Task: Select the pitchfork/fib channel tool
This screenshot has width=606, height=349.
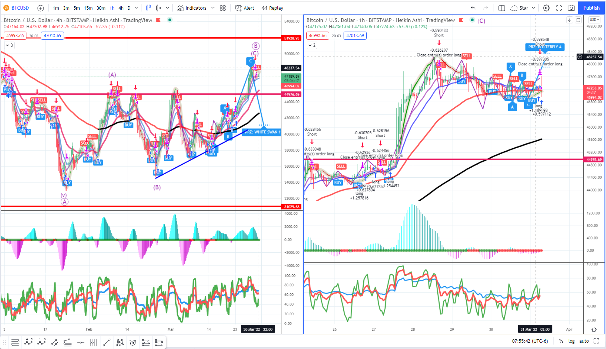Action: tap(67, 342)
